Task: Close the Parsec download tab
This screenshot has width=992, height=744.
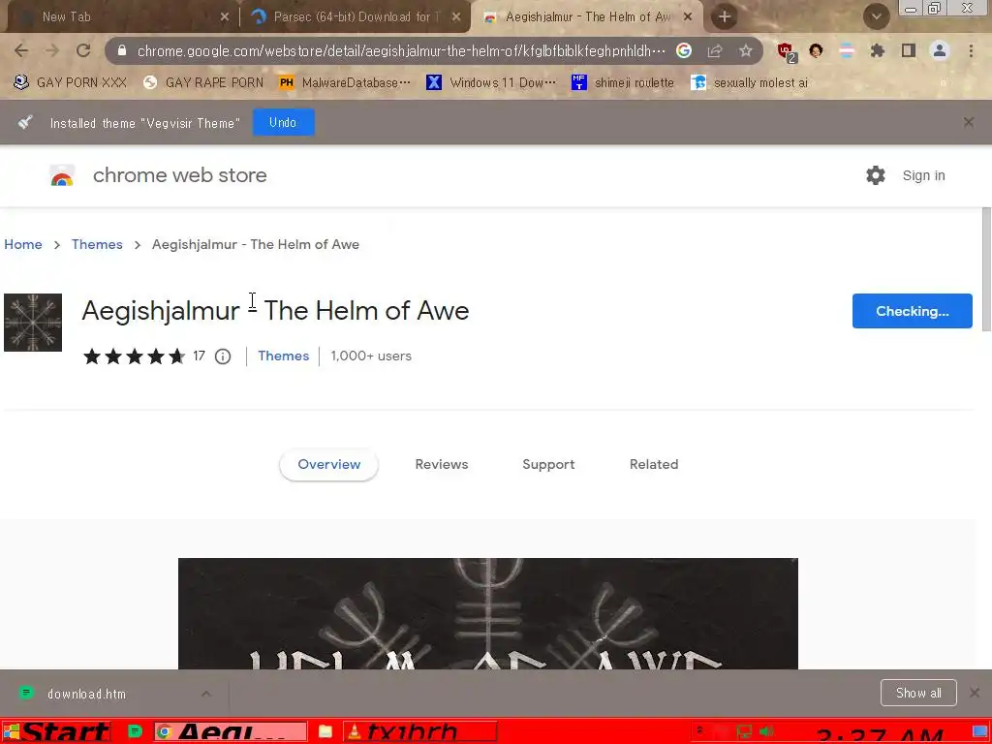Action: coord(456,17)
